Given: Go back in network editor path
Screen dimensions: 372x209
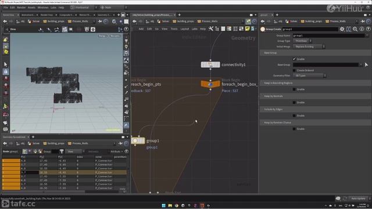Looking at the screenshot, I should coord(134,21).
